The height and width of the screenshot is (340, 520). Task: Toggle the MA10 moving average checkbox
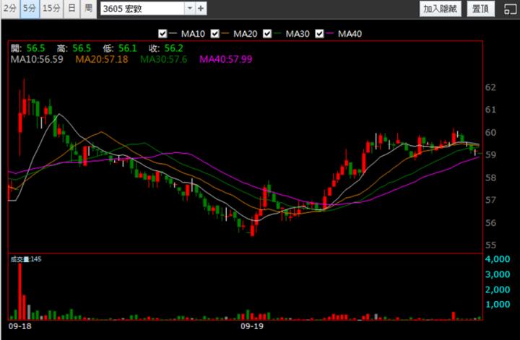(162, 34)
